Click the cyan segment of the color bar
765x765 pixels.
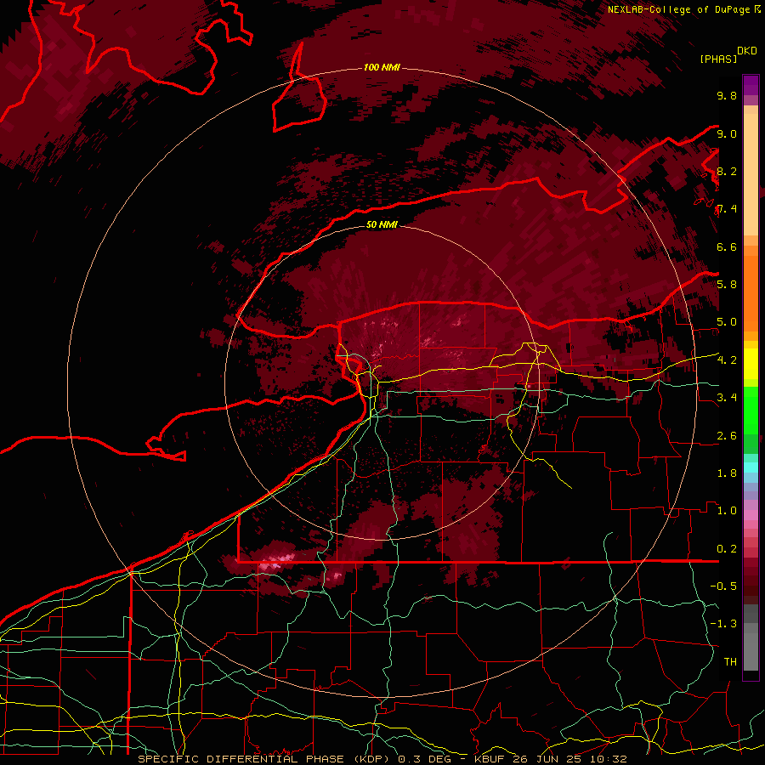click(751, 467)
